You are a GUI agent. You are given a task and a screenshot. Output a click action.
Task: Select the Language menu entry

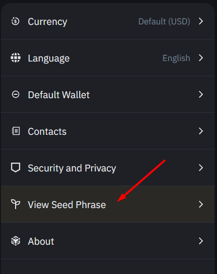point(108,58)
